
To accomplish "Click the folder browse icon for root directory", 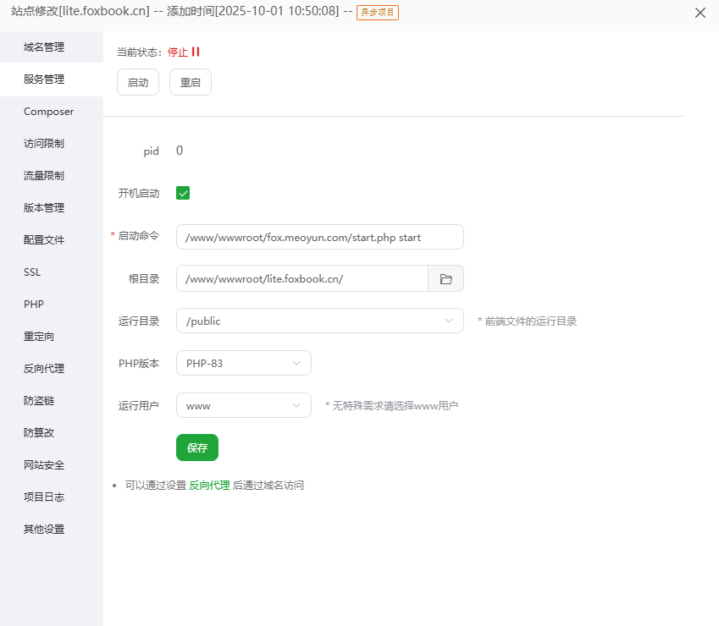I will 445,278.
